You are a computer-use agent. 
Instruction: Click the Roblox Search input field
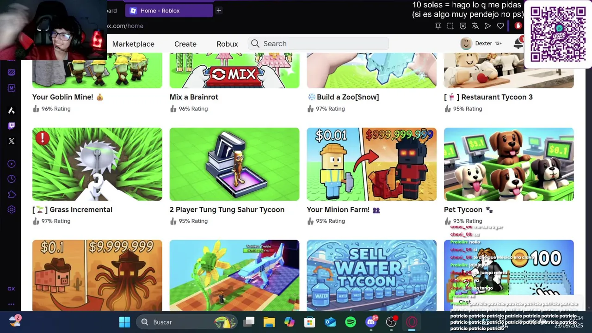pyautogui.click(x=318, y=43)
